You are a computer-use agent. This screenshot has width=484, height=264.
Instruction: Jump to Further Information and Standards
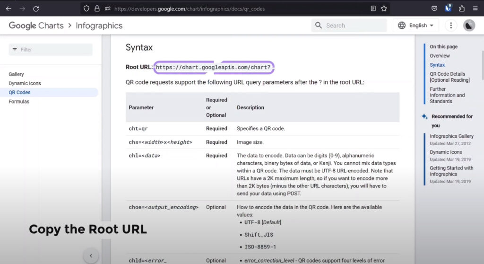(x=447, y=95)
